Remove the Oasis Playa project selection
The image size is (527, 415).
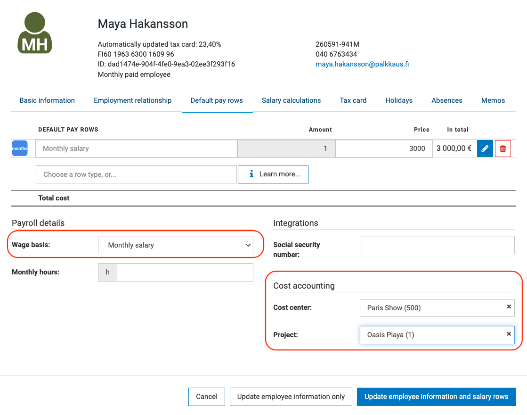point(509,334)
